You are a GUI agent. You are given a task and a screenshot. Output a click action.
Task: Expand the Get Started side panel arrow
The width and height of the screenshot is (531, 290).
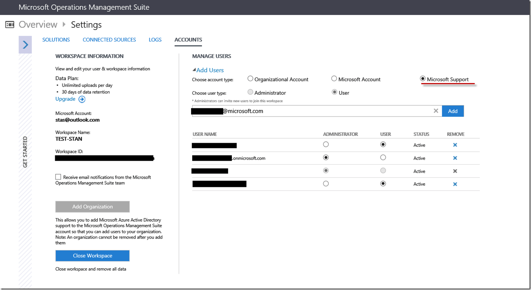(x=25, y=45)
